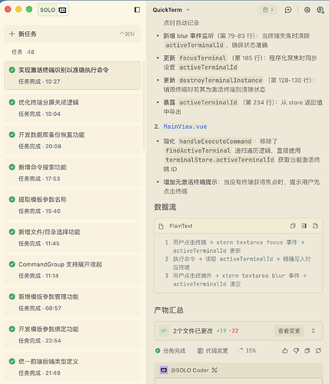Open task 开发模板参数绑定功能
This screenshot has width=329, height=384.
(72, 335)
